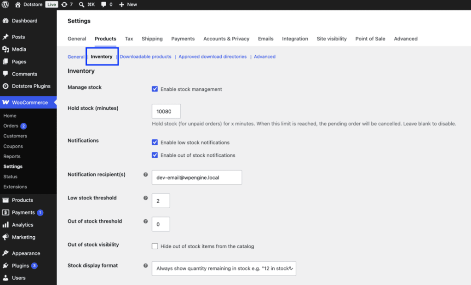Open Approved download directories link
This screenshot has width=471, height=285.
213,57
